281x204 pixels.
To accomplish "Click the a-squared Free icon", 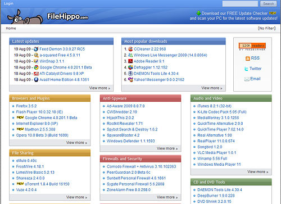I will point(36,55).
